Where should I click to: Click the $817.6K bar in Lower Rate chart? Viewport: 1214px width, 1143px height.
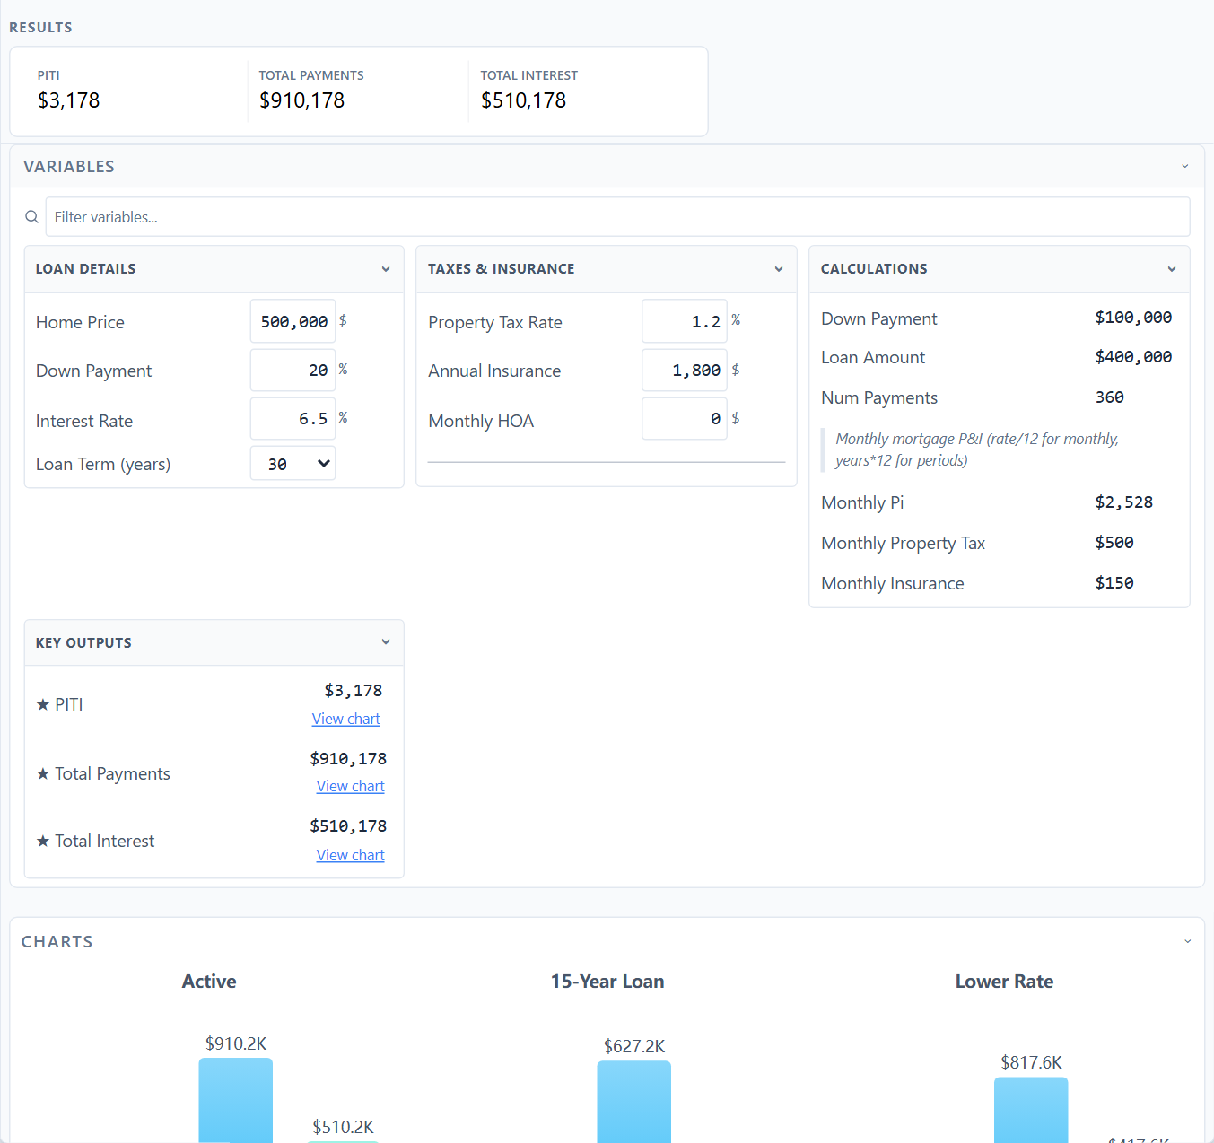[1031, 1110]
